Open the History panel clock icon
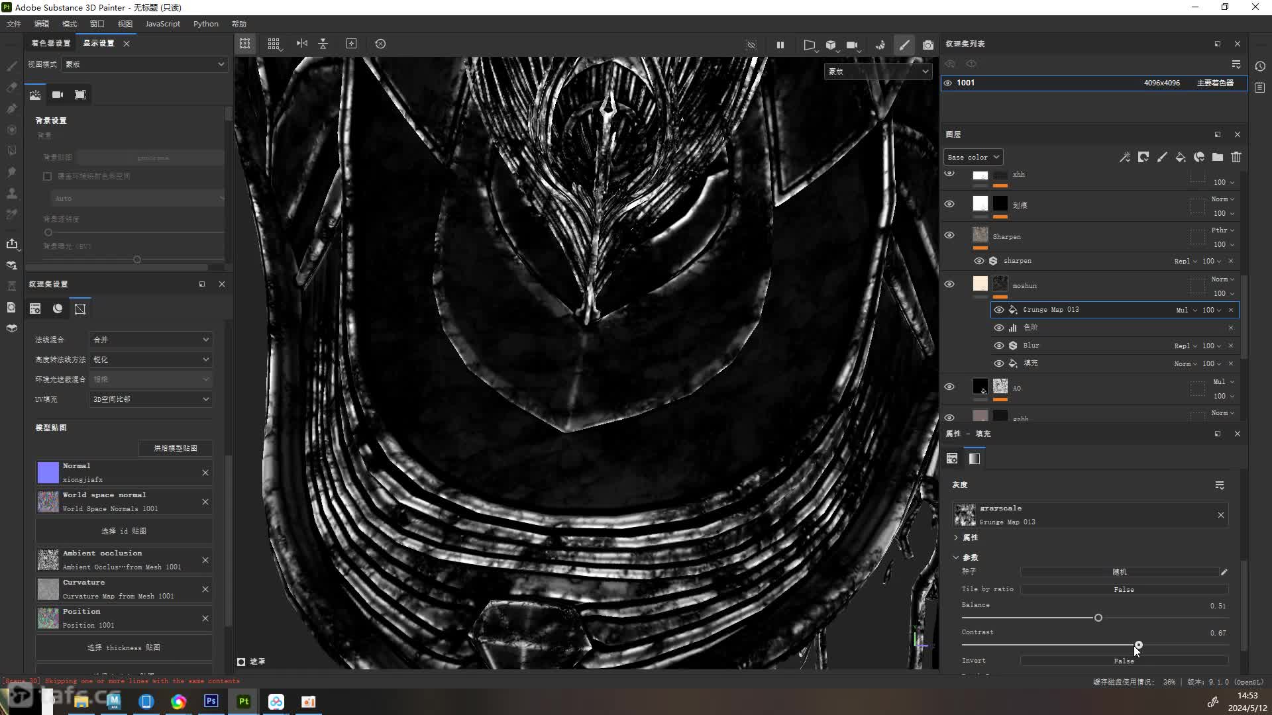The width and height of the screenshot is (1272, 715). tap(1260, 66)
